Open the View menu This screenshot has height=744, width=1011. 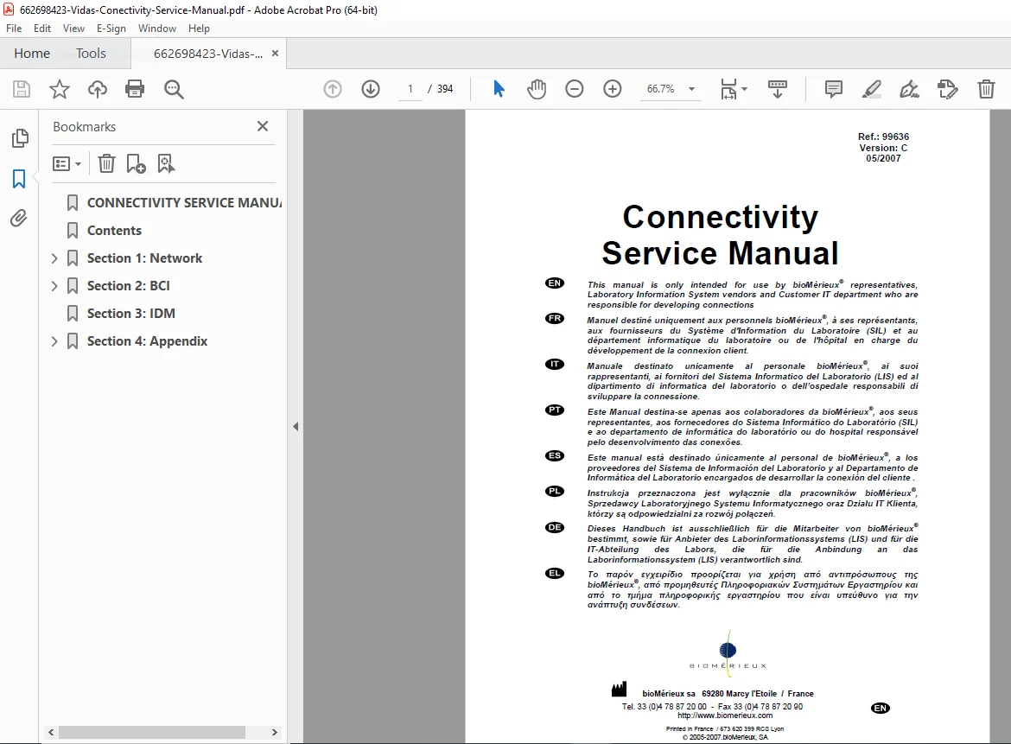pos(73,29)
